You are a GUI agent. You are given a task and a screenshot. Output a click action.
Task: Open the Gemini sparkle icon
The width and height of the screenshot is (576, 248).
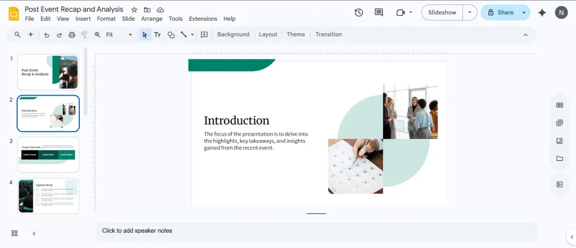[x=542, y=13]
